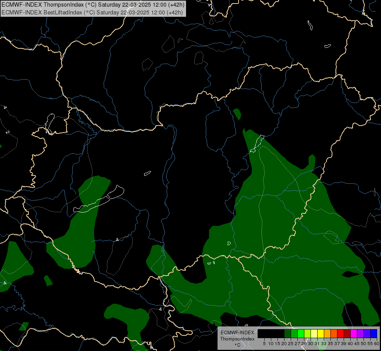Pick the violet 50–55 legend swatch
The width and height of the screenshot is (381, 351).
(367, 334)
